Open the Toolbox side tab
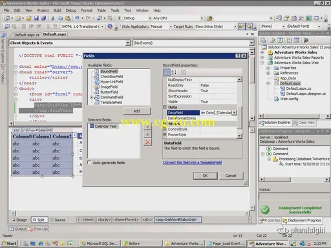Image resolution: width=331 pixels, height=248 pixels. pyautogui.click(x=3, y=74)
